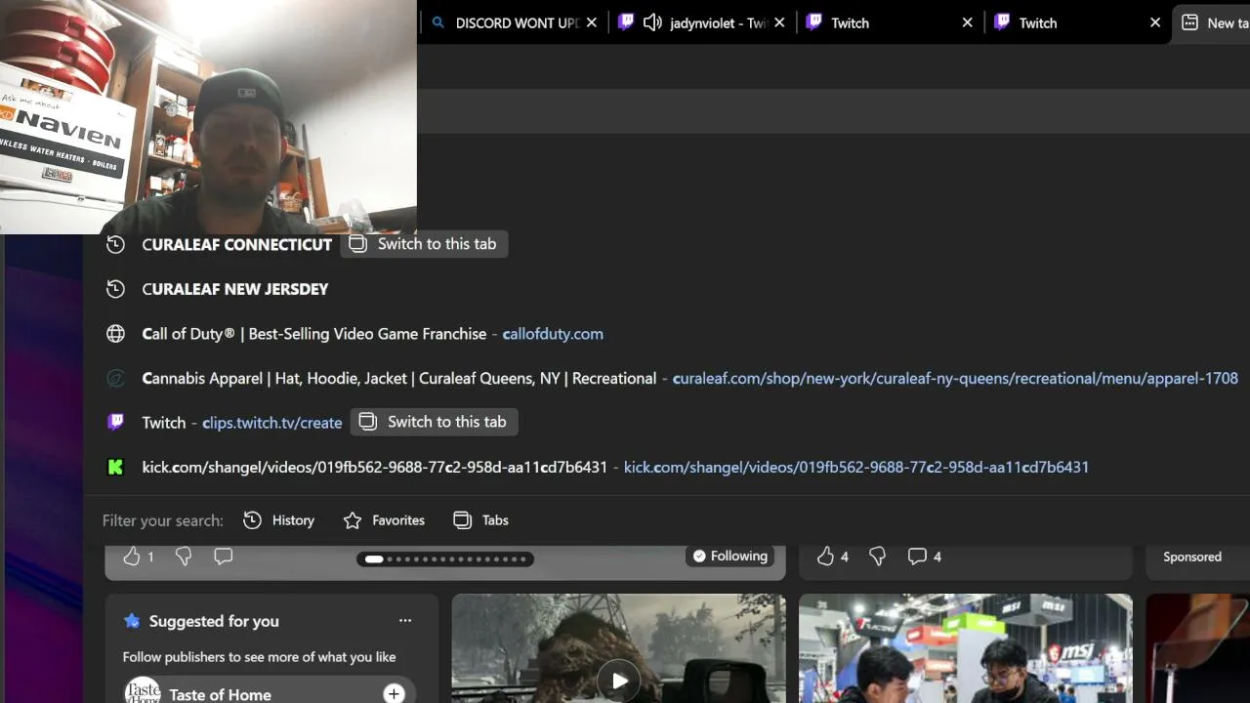Like the news card with 4 likes
Viewport: 1250px width, 703px height.
coord(825,557)
